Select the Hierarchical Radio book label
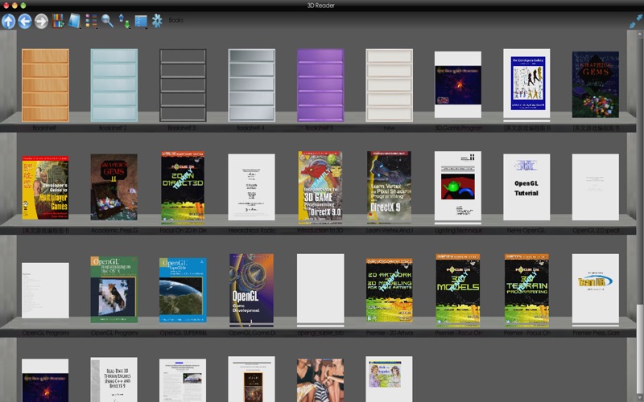This screenshot has height=402, width=644. pos(251,231)
